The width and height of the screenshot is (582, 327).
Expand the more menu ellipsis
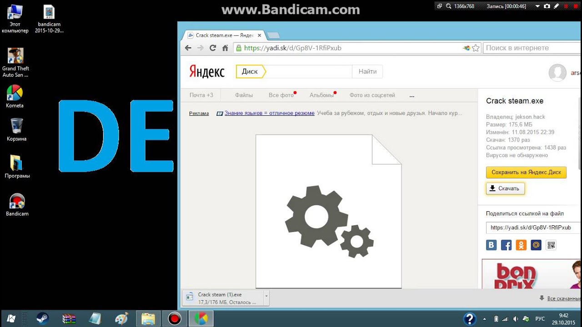pyautogui.click(x=412, y=96)
